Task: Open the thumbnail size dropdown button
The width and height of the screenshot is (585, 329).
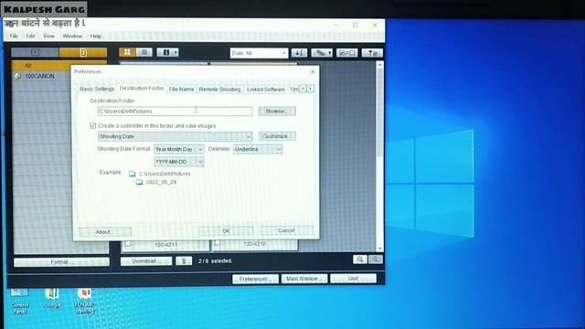Action: click(167, 52)
